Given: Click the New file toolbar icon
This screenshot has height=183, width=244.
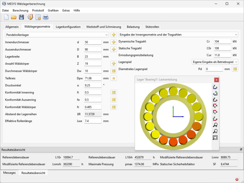Looking at the screenshot, I should pyautogui.click(x=6, y=17).
